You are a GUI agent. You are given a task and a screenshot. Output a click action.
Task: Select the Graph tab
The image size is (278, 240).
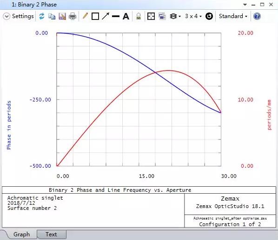[21, 234]
